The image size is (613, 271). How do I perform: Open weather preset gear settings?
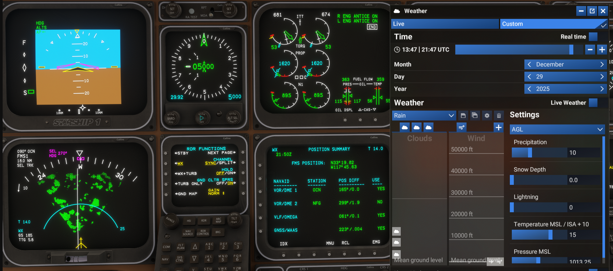point(487,116)
